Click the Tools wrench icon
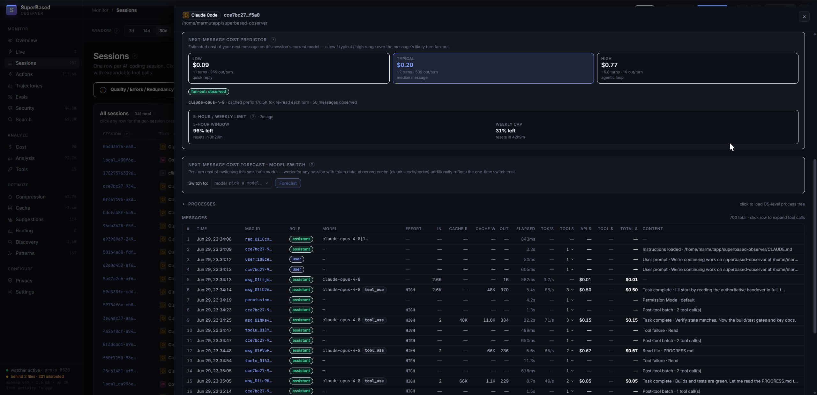Viewport: 817px width, 395px height. [x=10, y=169]
